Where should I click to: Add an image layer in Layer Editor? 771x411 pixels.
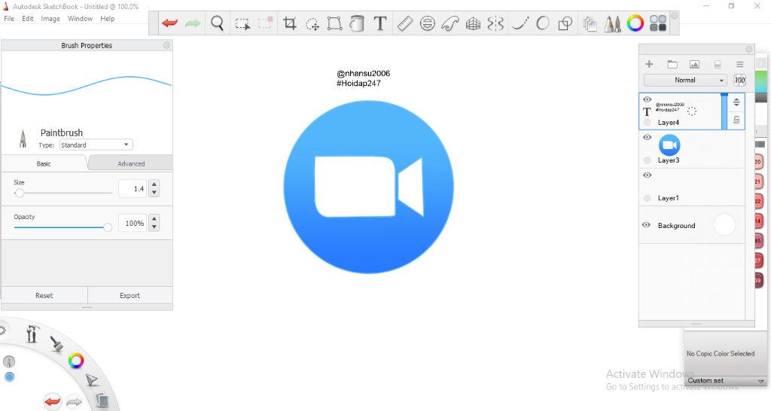(694, 65)
